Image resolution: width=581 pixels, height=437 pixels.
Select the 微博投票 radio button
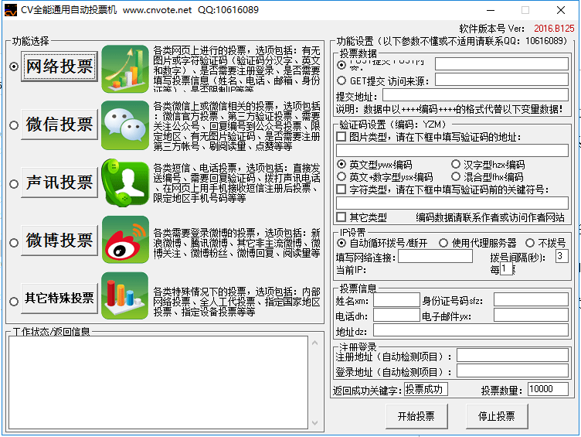tap(14, 243)
